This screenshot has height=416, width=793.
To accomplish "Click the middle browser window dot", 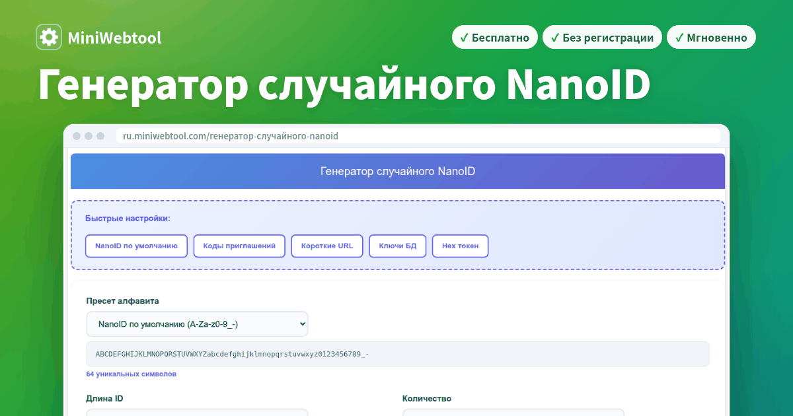I will pyautogui.click(x=89, y=136).
